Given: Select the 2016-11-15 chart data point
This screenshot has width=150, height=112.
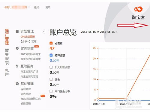Looking at the screenshot, I should click(x=98, y=99).
